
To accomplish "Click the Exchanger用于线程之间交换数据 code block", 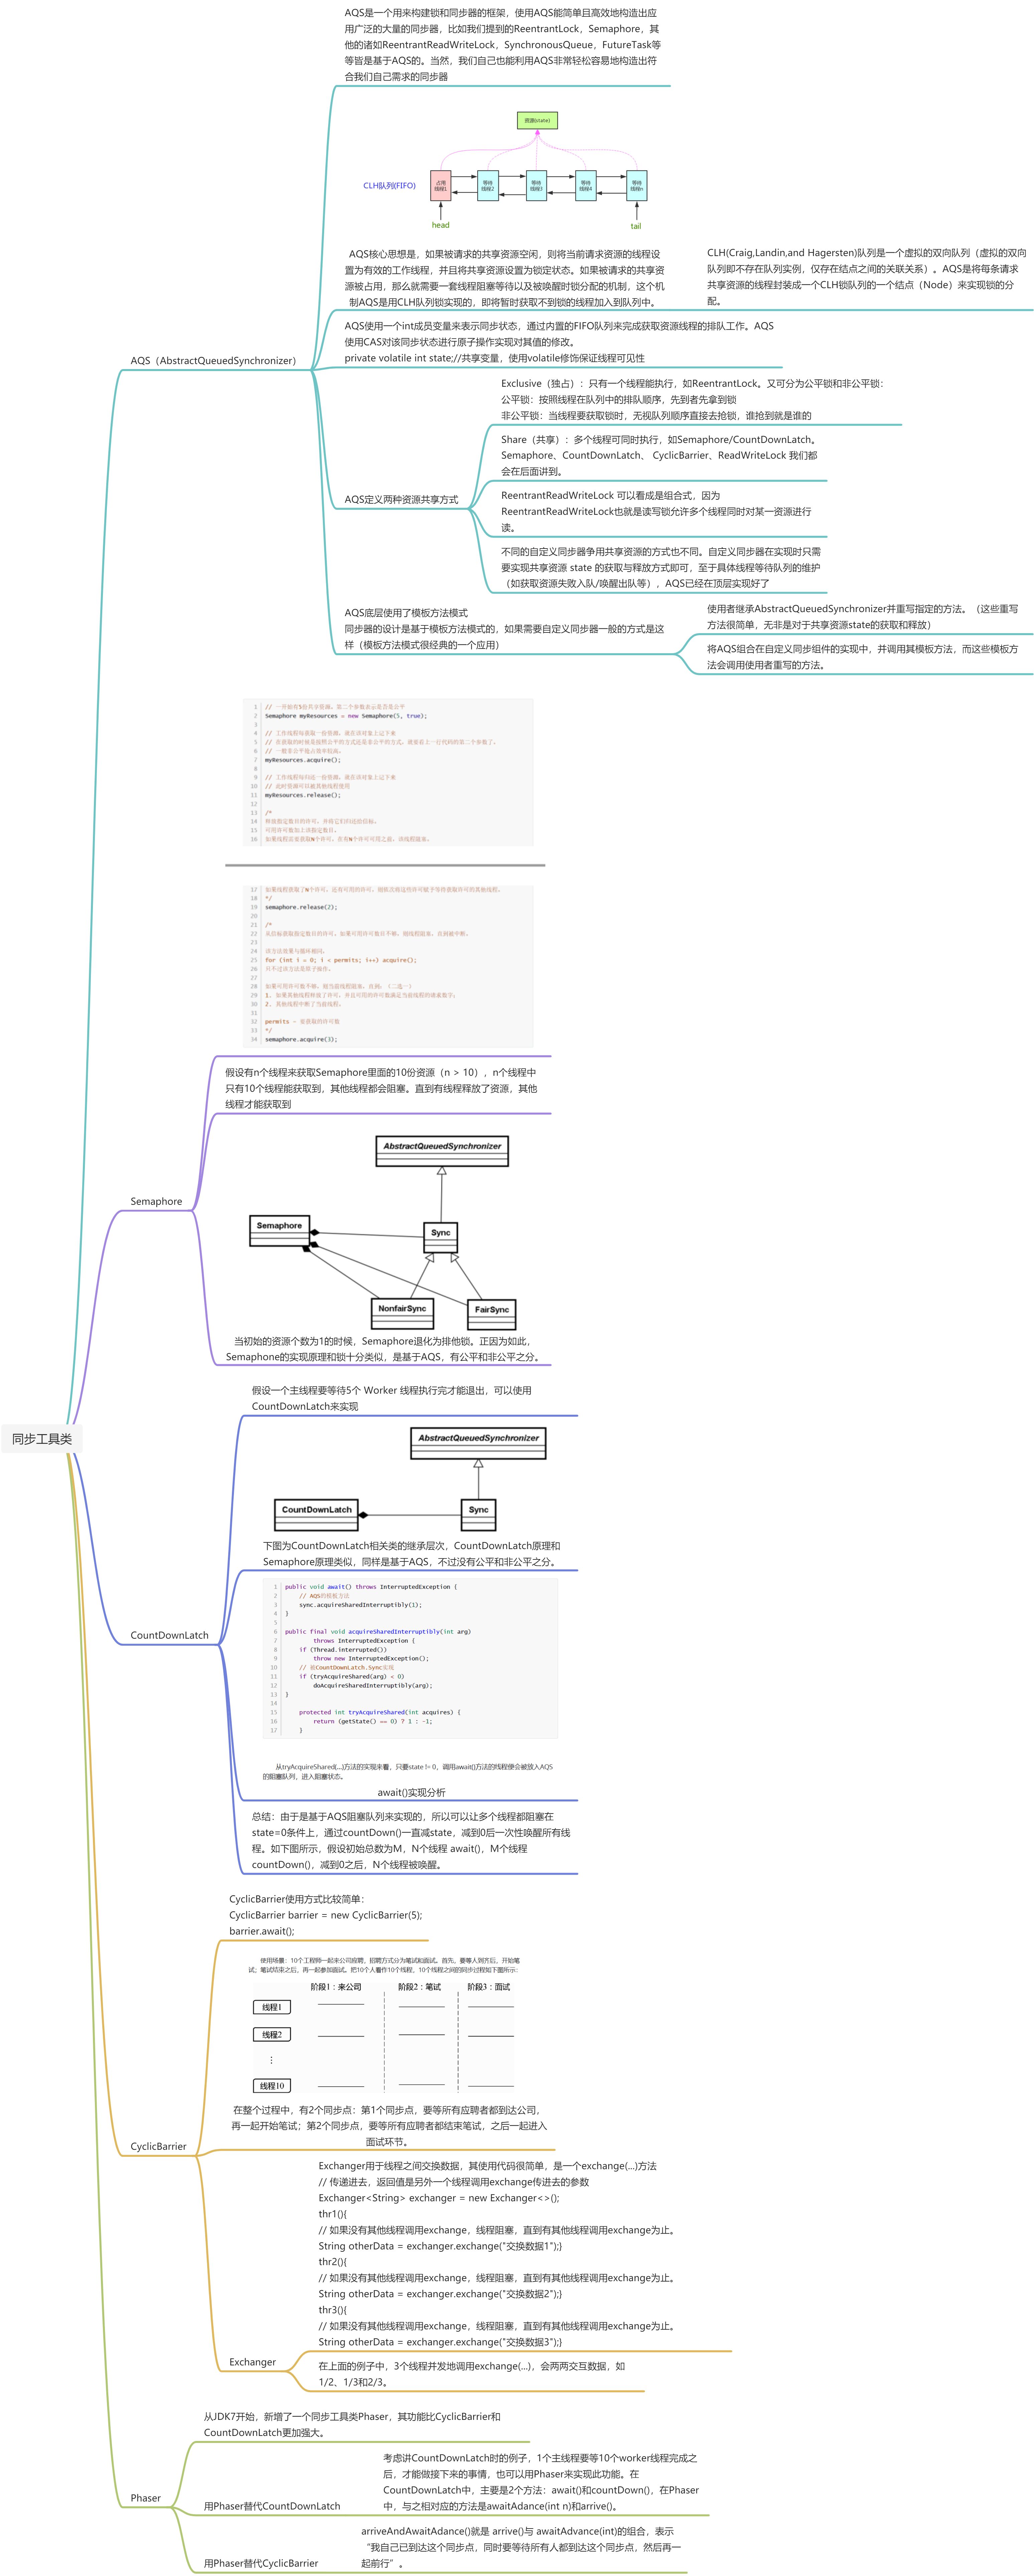I will 498,2254.
